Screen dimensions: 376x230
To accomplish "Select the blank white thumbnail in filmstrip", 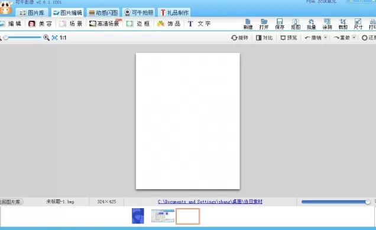I will [188, 216].
